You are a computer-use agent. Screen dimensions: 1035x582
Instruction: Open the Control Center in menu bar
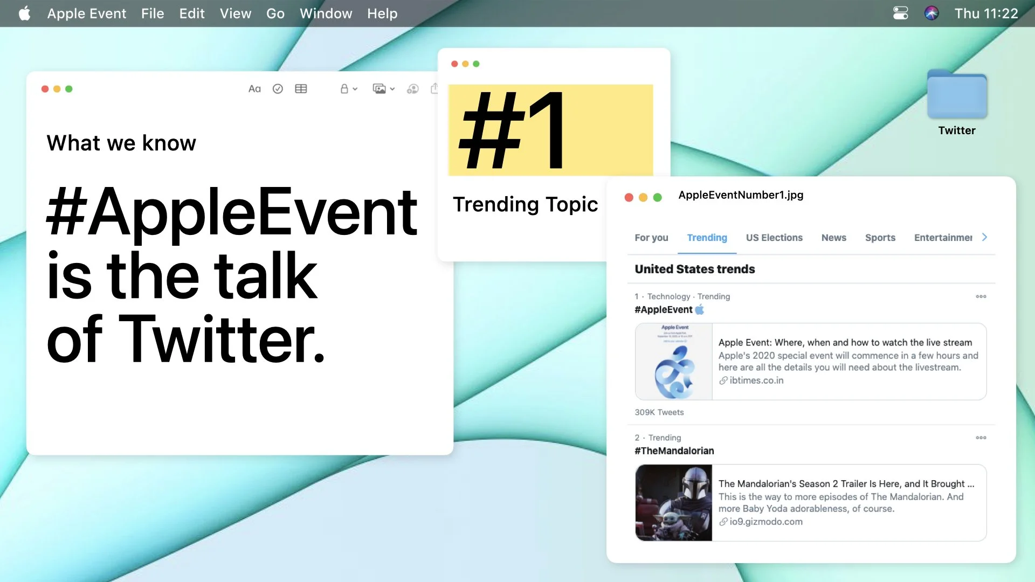[x=900, y=13]
